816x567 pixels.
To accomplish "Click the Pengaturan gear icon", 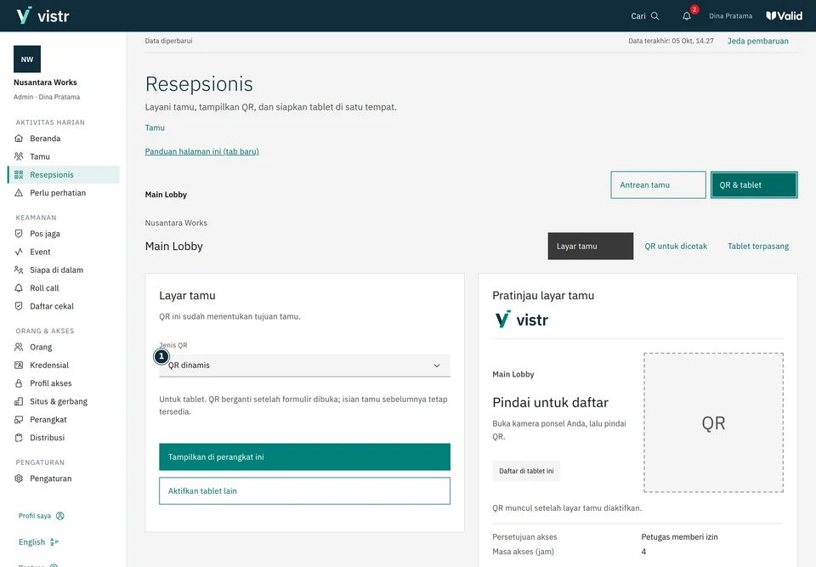I will click(19, 479).
